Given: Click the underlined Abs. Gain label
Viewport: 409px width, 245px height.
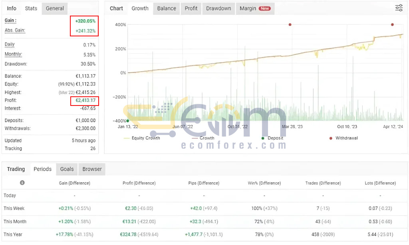Looking at the screenshot, I should coord(15,30).
